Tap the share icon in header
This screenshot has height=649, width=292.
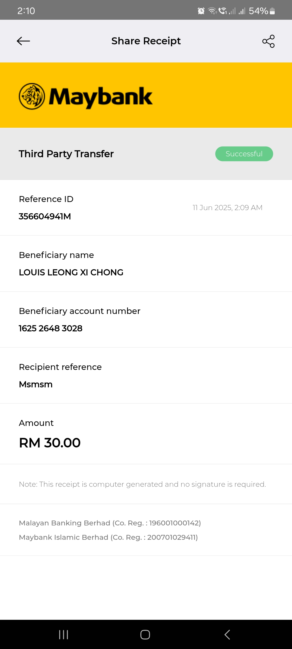pyautogui.click(x=268, y=41)
